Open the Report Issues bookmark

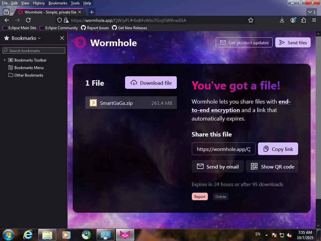tap(95, 28)
